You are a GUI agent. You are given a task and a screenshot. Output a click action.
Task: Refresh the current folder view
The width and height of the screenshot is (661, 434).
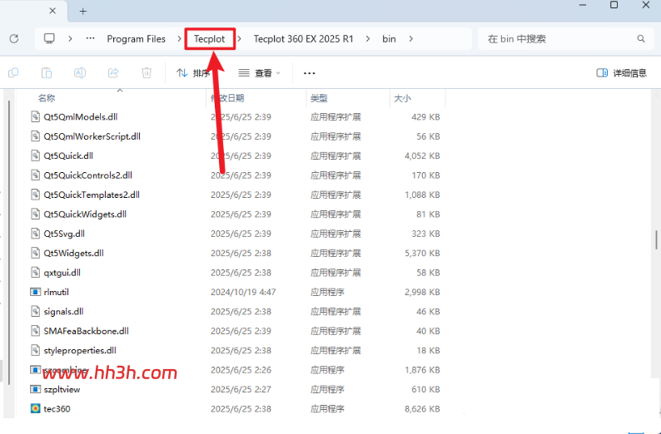[14, 39]
